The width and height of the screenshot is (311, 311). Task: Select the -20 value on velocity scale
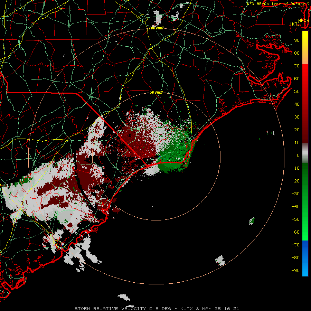[295, 181]
